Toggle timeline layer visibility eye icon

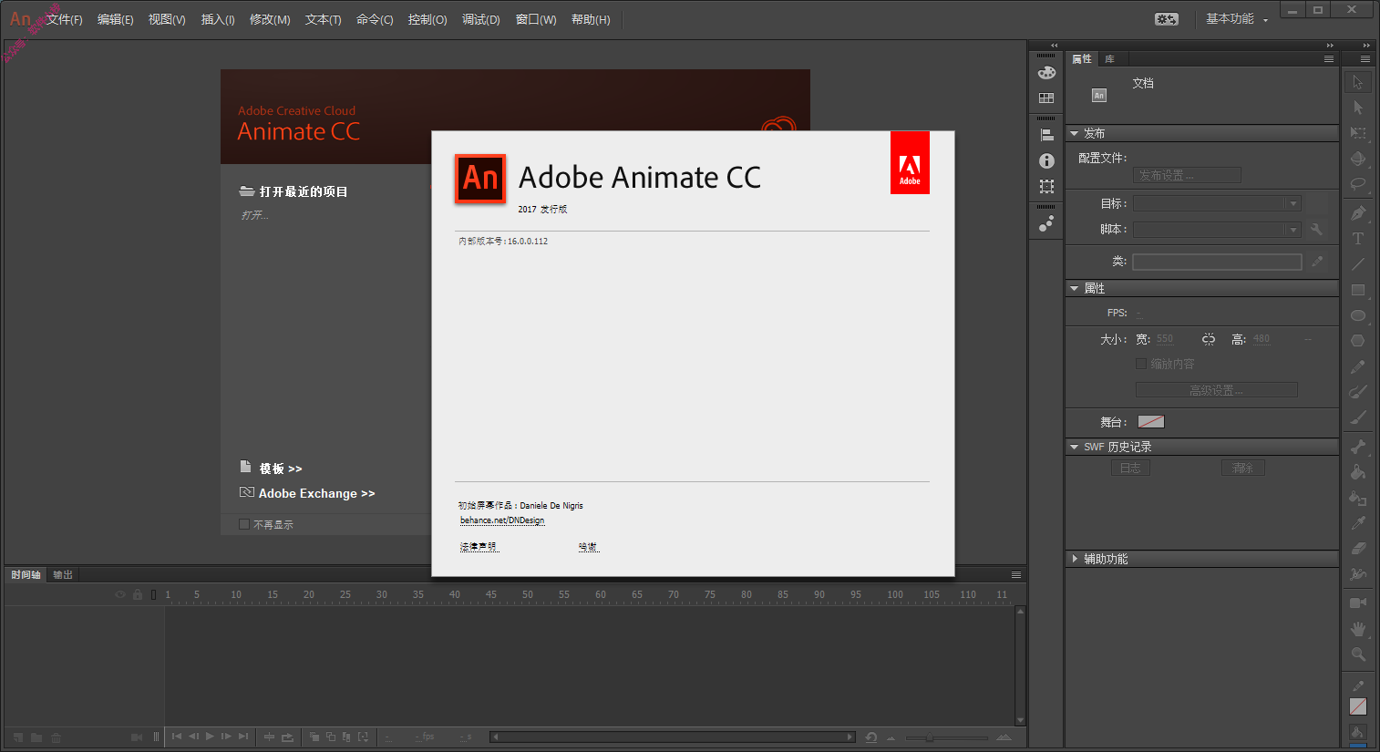[119, 594]
